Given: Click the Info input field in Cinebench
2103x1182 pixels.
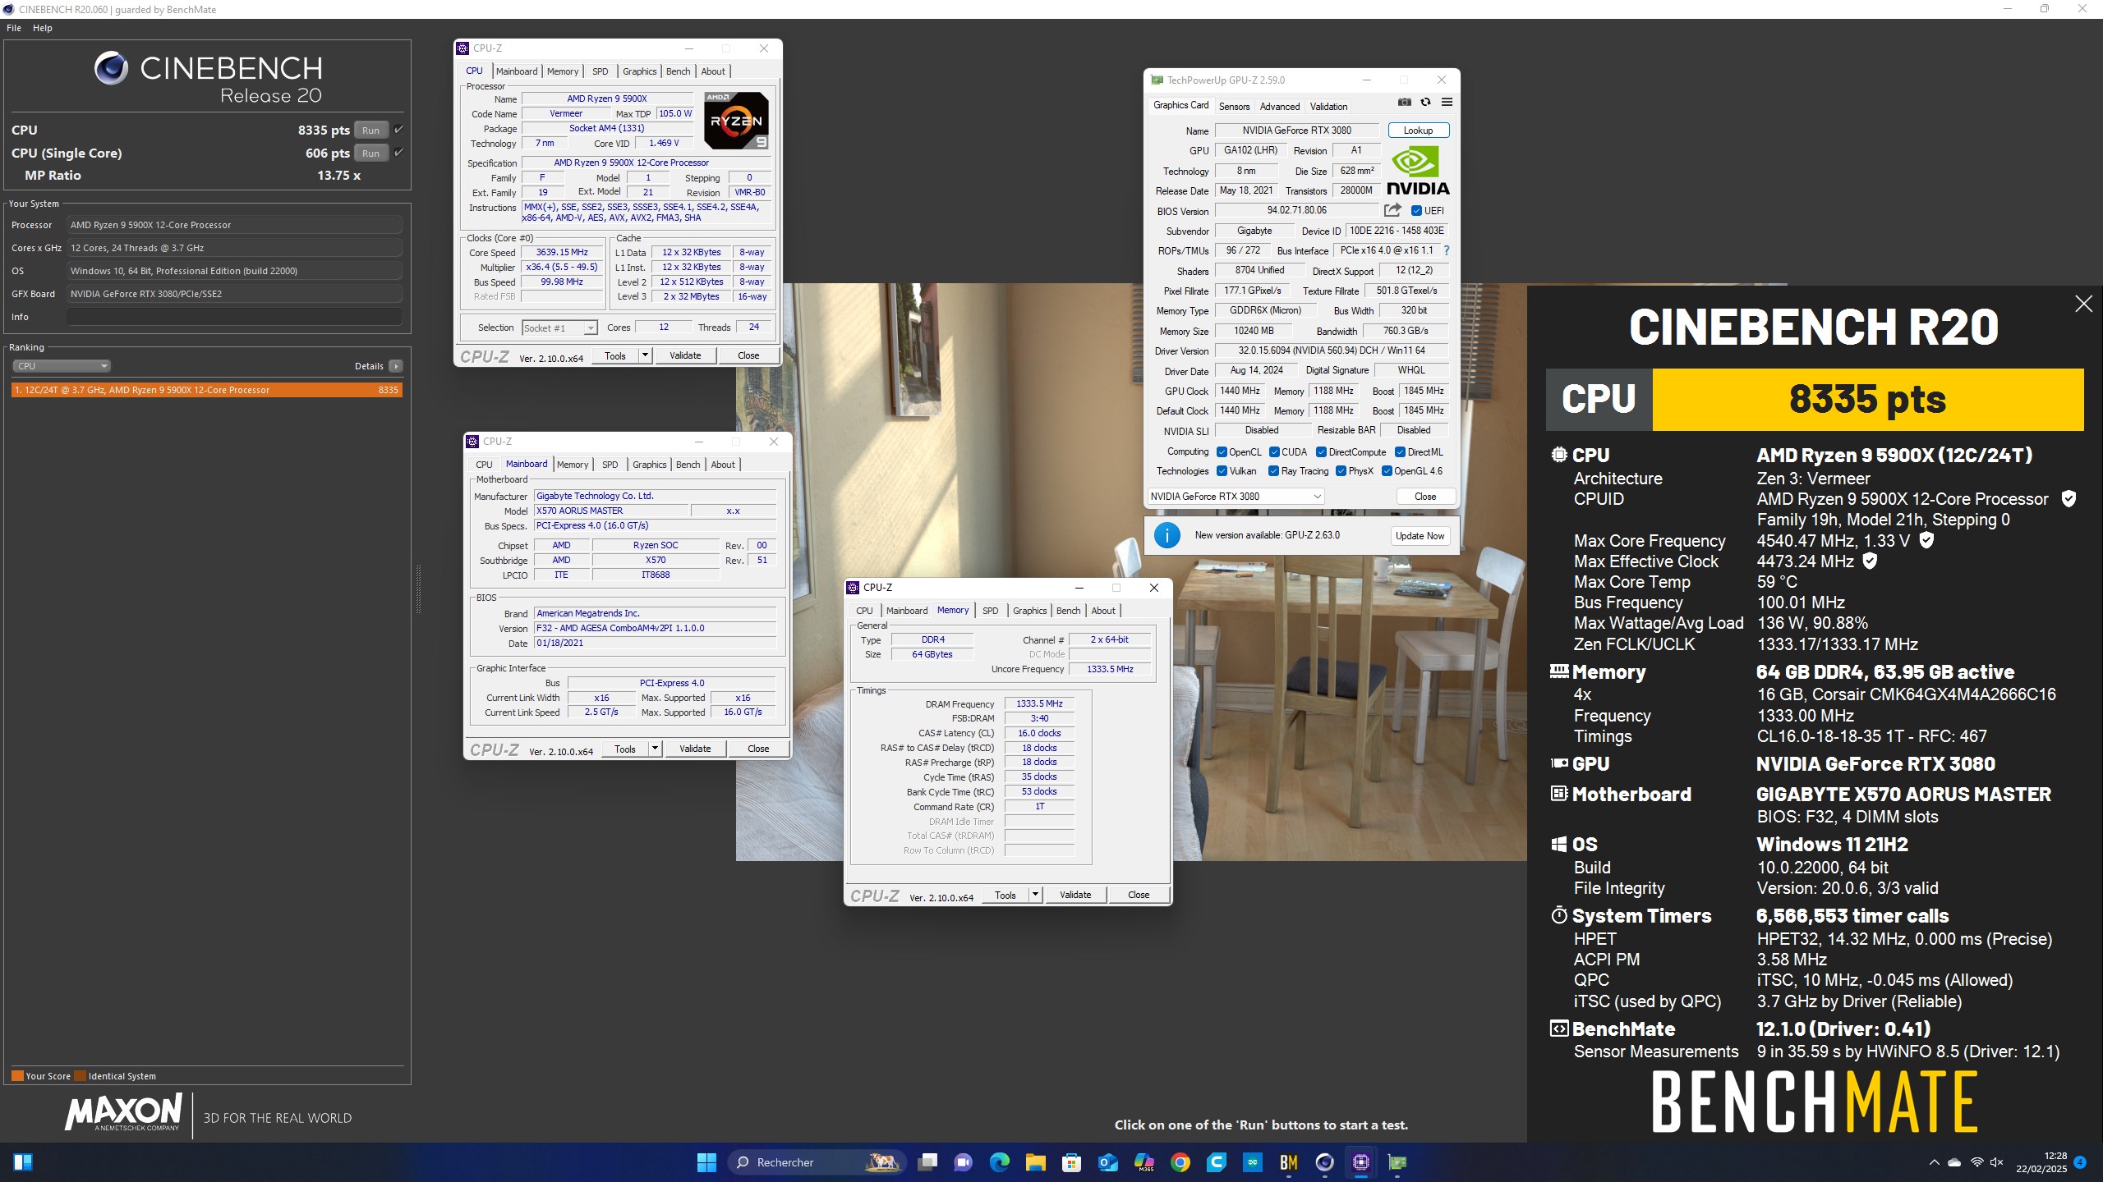Looking at the screenshot, I should tap(234, 317).
